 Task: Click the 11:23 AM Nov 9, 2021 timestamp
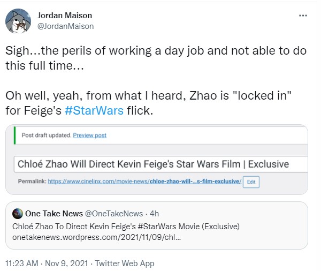point(47,264)
